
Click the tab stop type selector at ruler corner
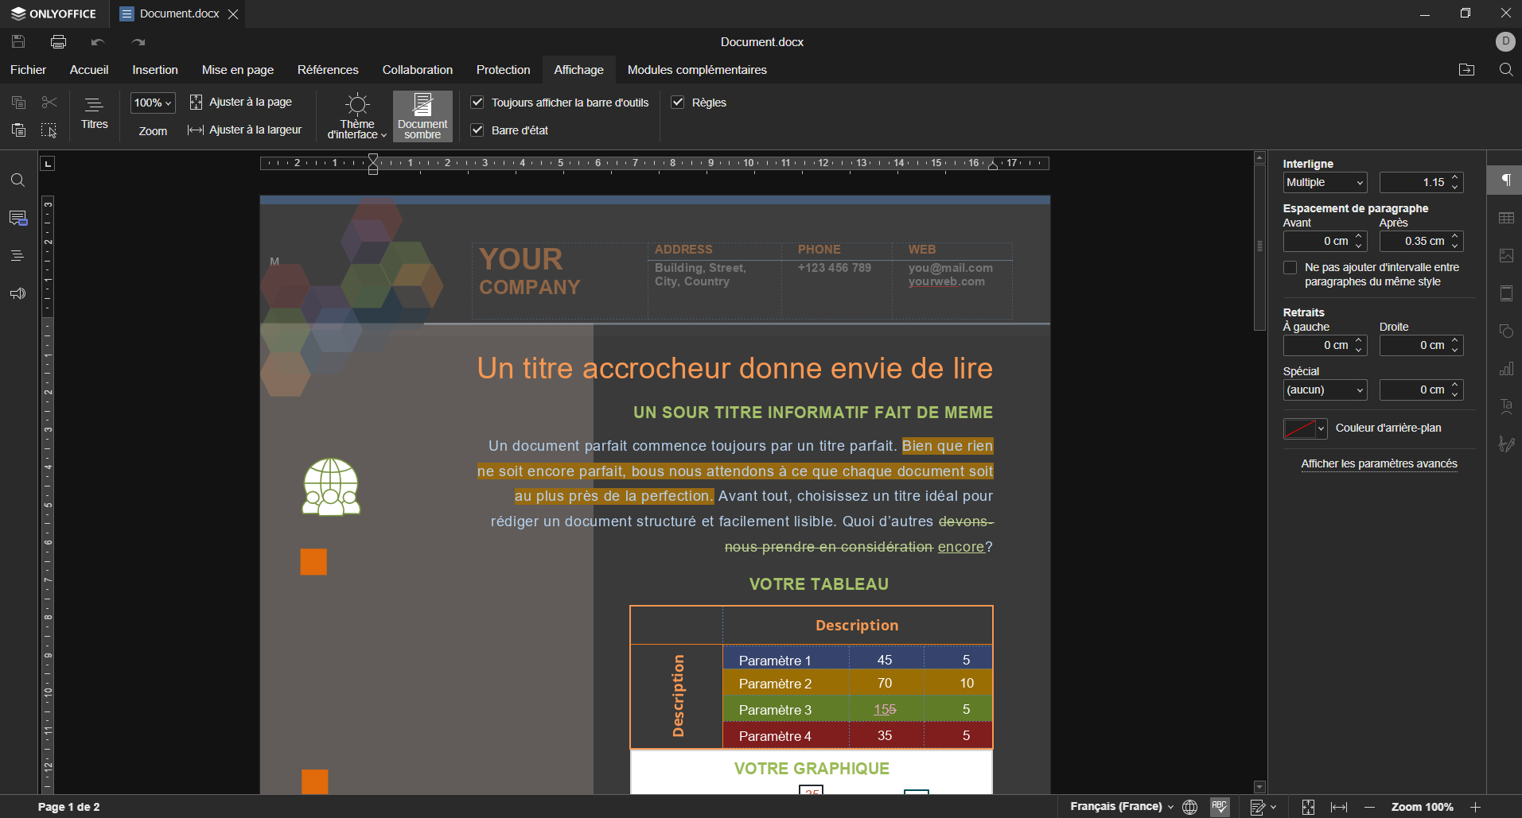48,164
